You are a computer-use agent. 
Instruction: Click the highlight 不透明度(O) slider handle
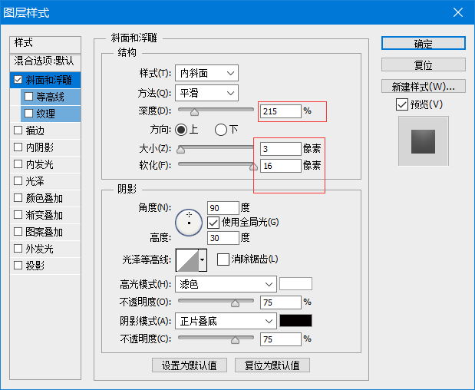235,303
